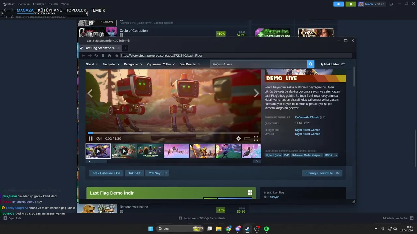Expand the Özel Kısımlar dropdown
The height and width of the screenshot is (234, 417).
coord(190,64)
